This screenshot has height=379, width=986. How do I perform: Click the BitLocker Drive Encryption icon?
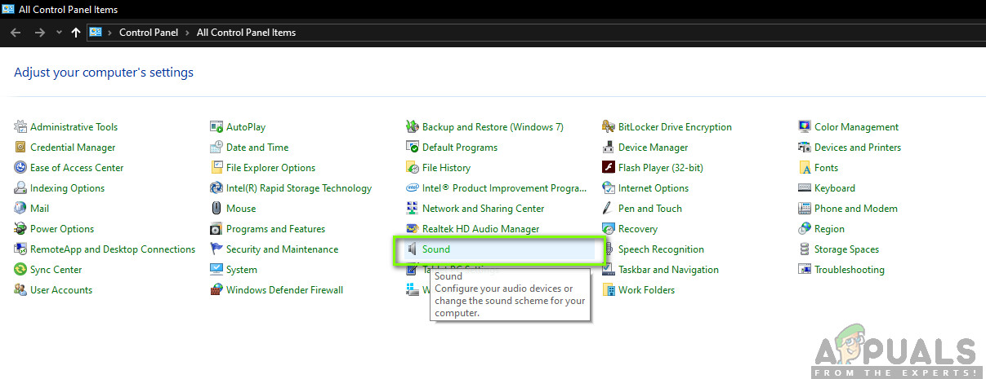pos(609,127)
